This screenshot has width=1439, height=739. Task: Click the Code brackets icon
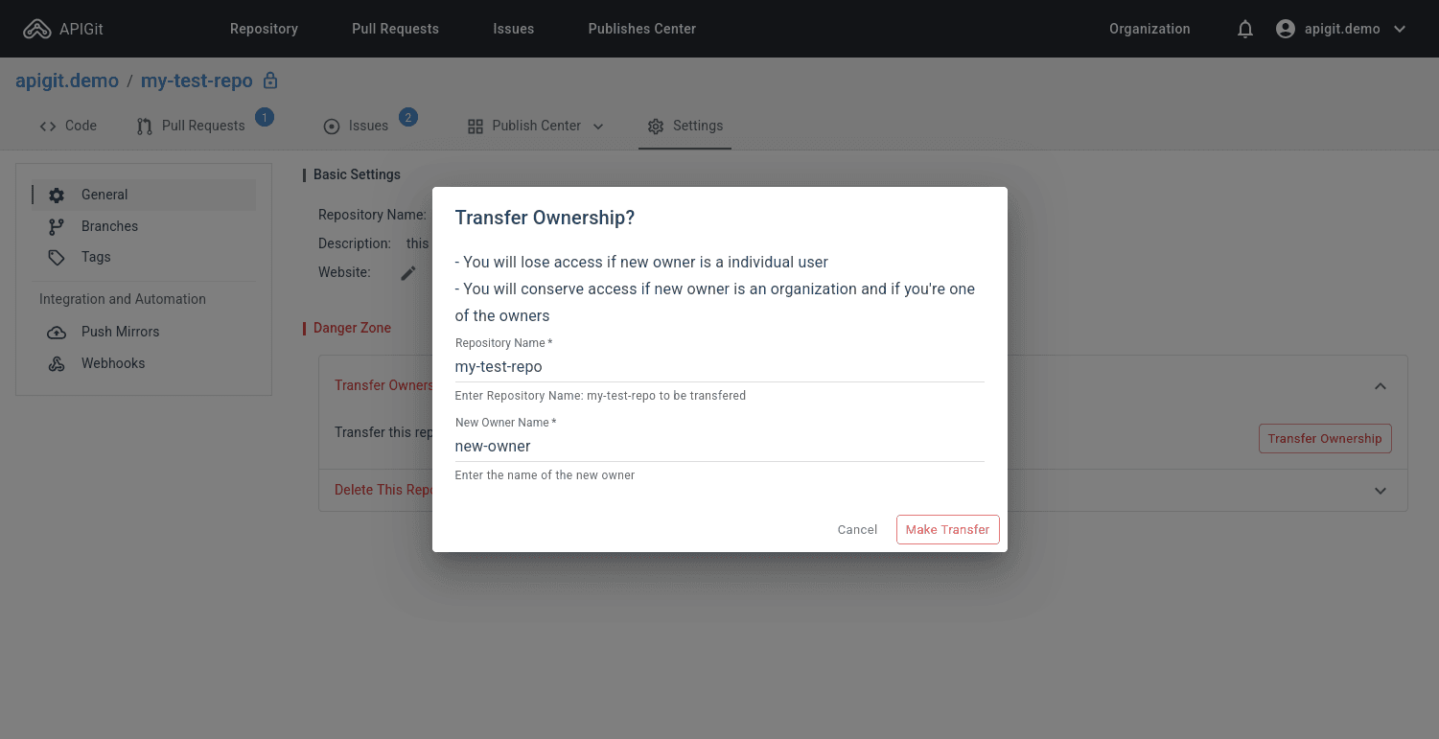click(48, 127)
